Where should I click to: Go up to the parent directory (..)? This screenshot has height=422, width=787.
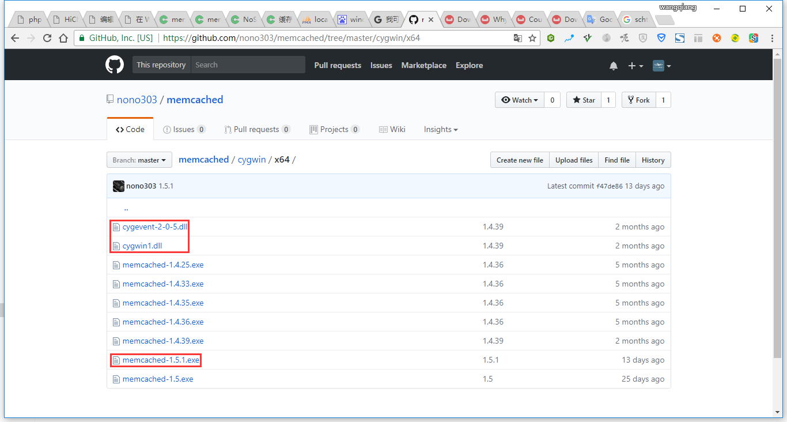(x=126, y=208)
